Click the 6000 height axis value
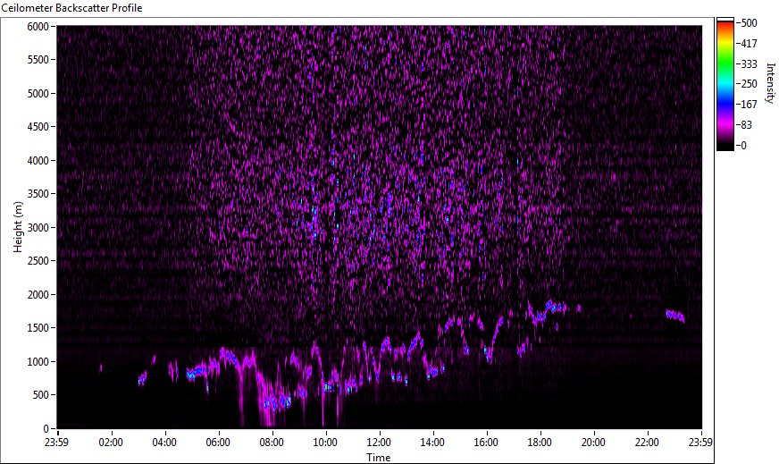Screen dimensions: 779x464 click(x=38, y=26)
